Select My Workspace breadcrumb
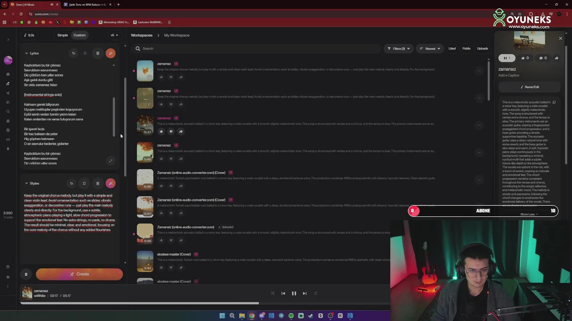Viewport: 572px width, 321px height. coord(177,35)
